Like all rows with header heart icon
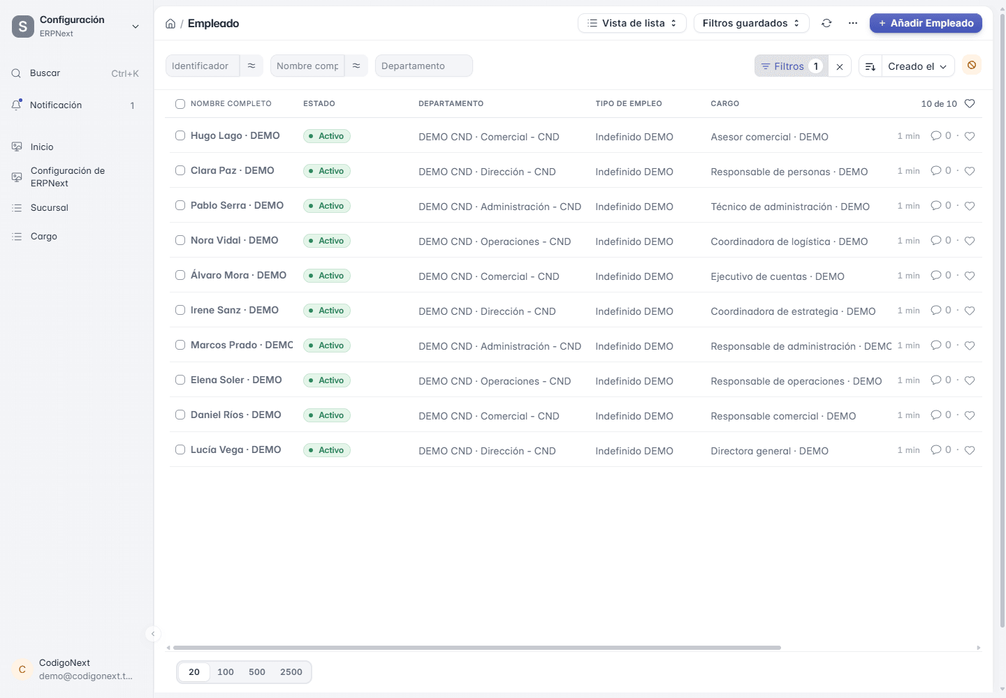This screenshot has height=698, width=1006. (x=970, y=103)
